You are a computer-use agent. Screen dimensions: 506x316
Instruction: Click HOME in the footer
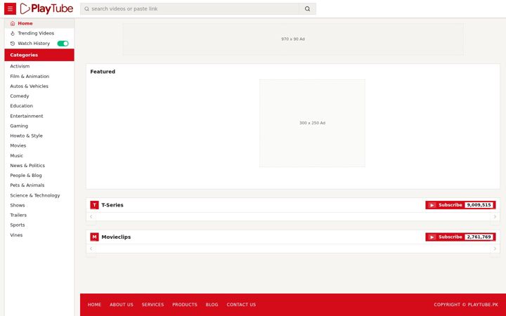click(x=95, y=305)
